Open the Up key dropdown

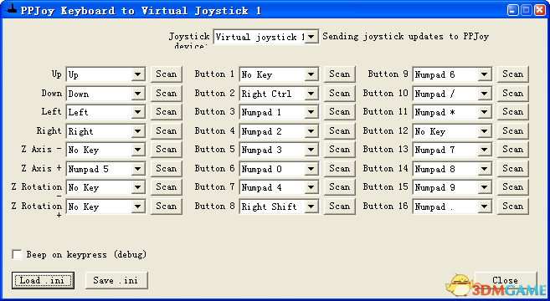[105, 74]
